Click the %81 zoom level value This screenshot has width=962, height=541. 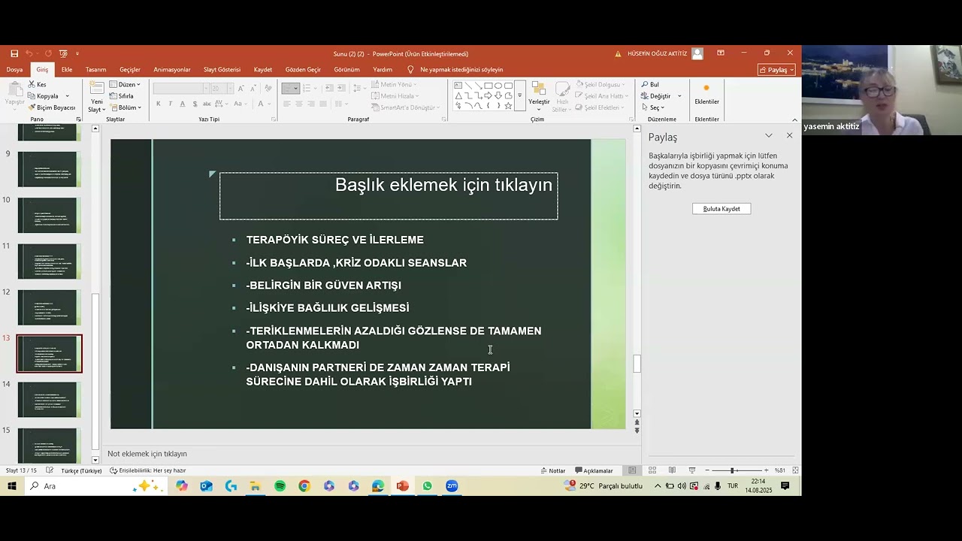click(x=780, y=470)
